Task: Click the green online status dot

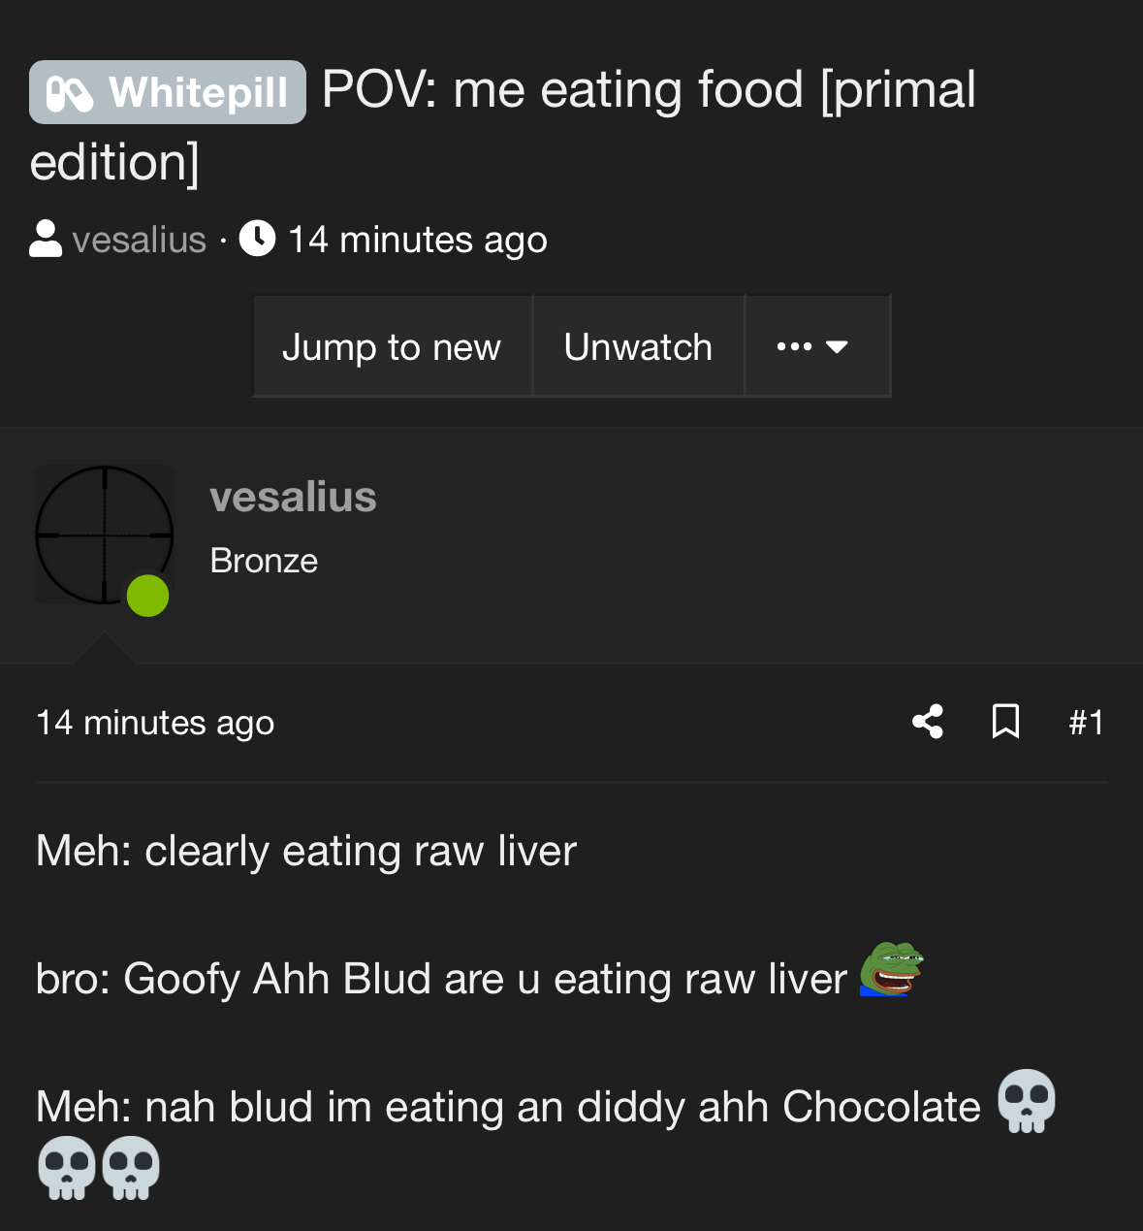Action: [x=147, y=596]
